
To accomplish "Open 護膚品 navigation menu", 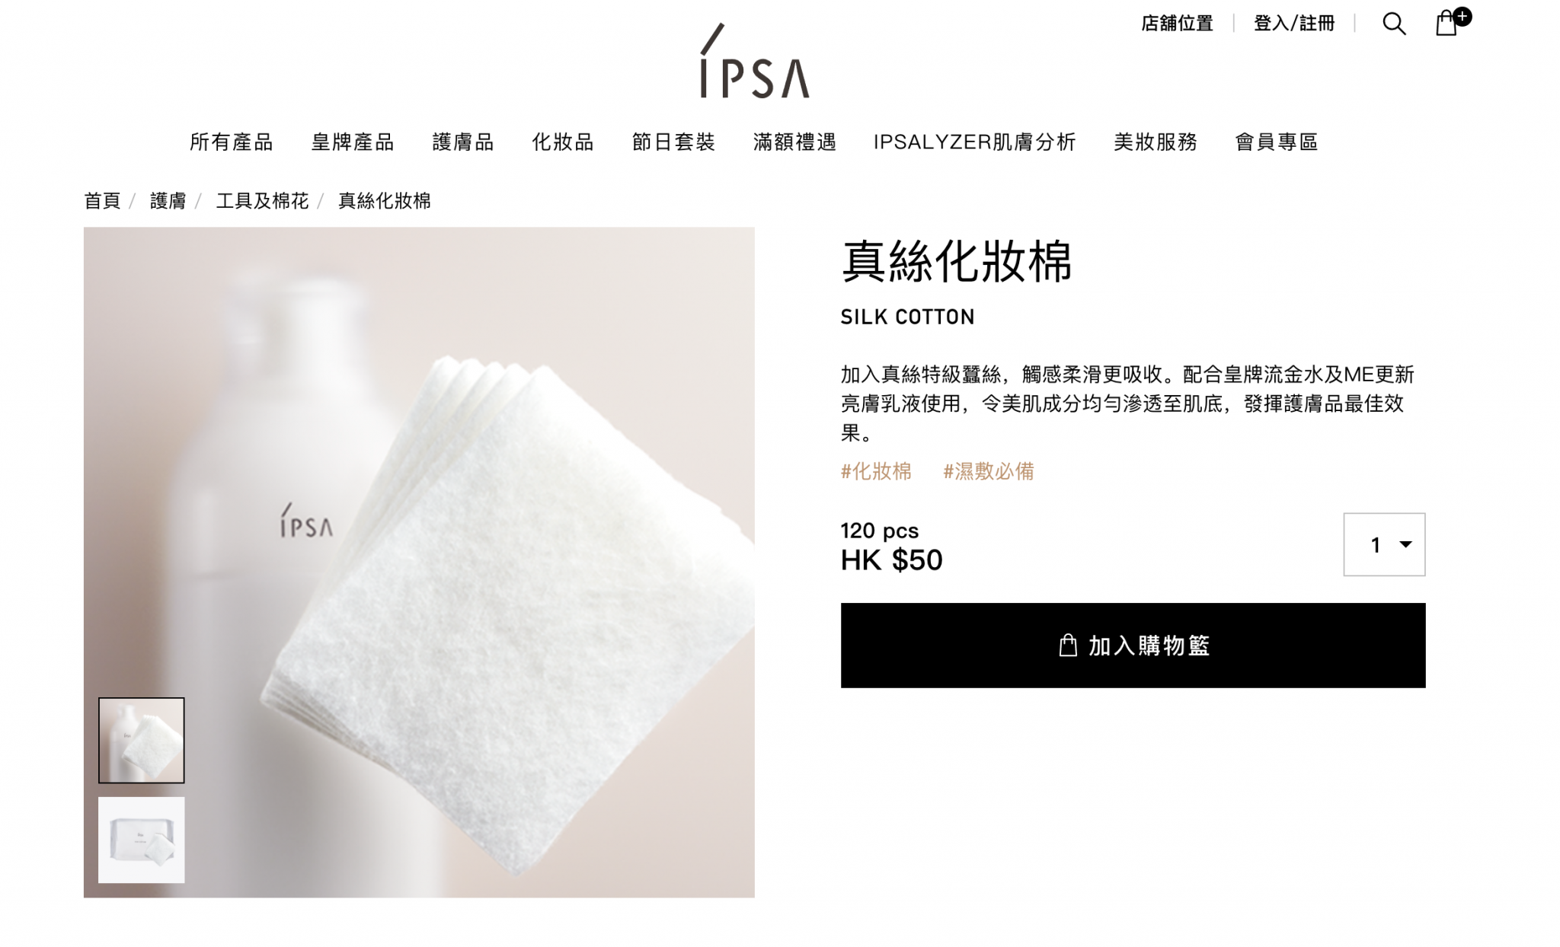I will [x=463, y=142].
